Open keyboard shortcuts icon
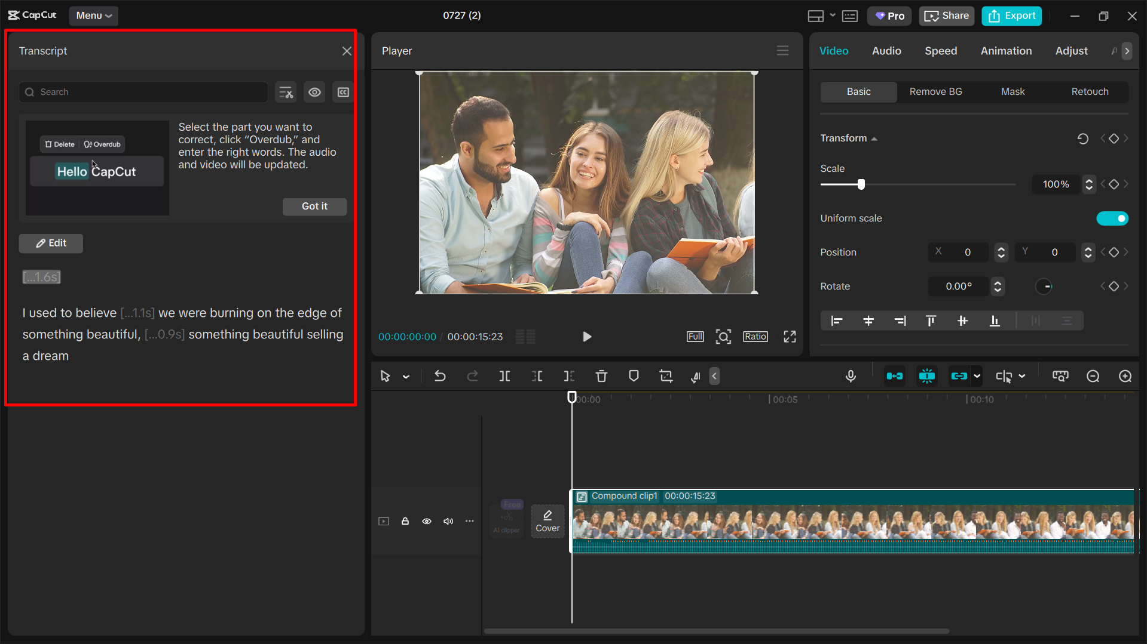The image size is (1147, 644). (849, 16)
